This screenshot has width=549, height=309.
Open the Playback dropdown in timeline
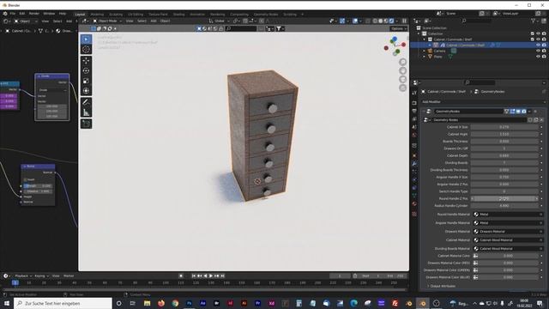[23, 276]
